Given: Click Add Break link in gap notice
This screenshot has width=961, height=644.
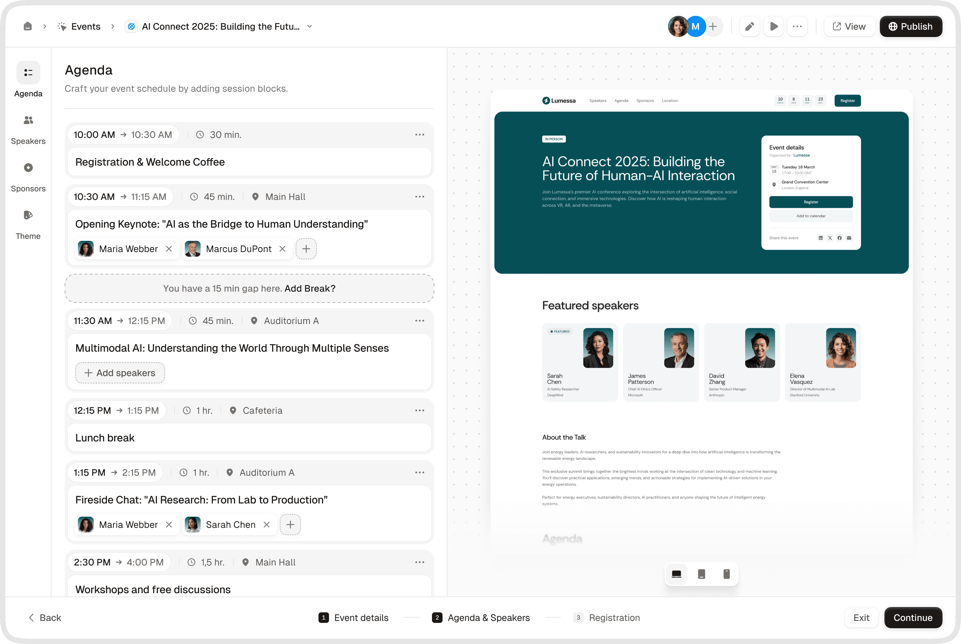Looking at the screenshot, I should click(310, 288).
